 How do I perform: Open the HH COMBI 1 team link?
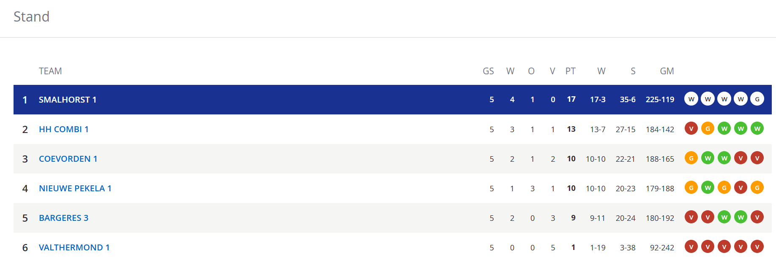tap(64, 129)
